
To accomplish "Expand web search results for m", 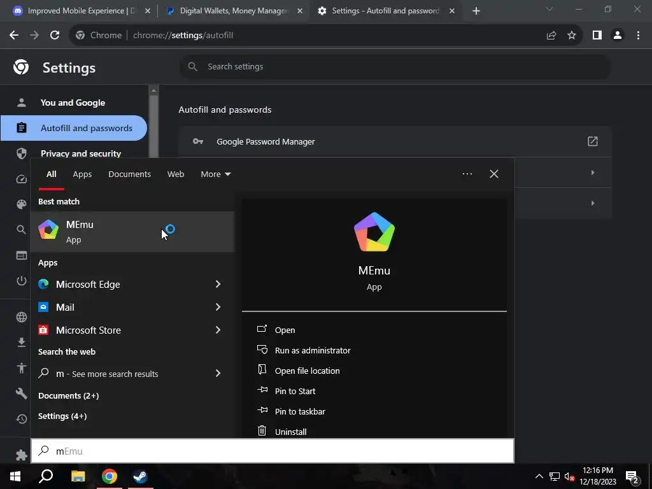I will tap(218, 373).
